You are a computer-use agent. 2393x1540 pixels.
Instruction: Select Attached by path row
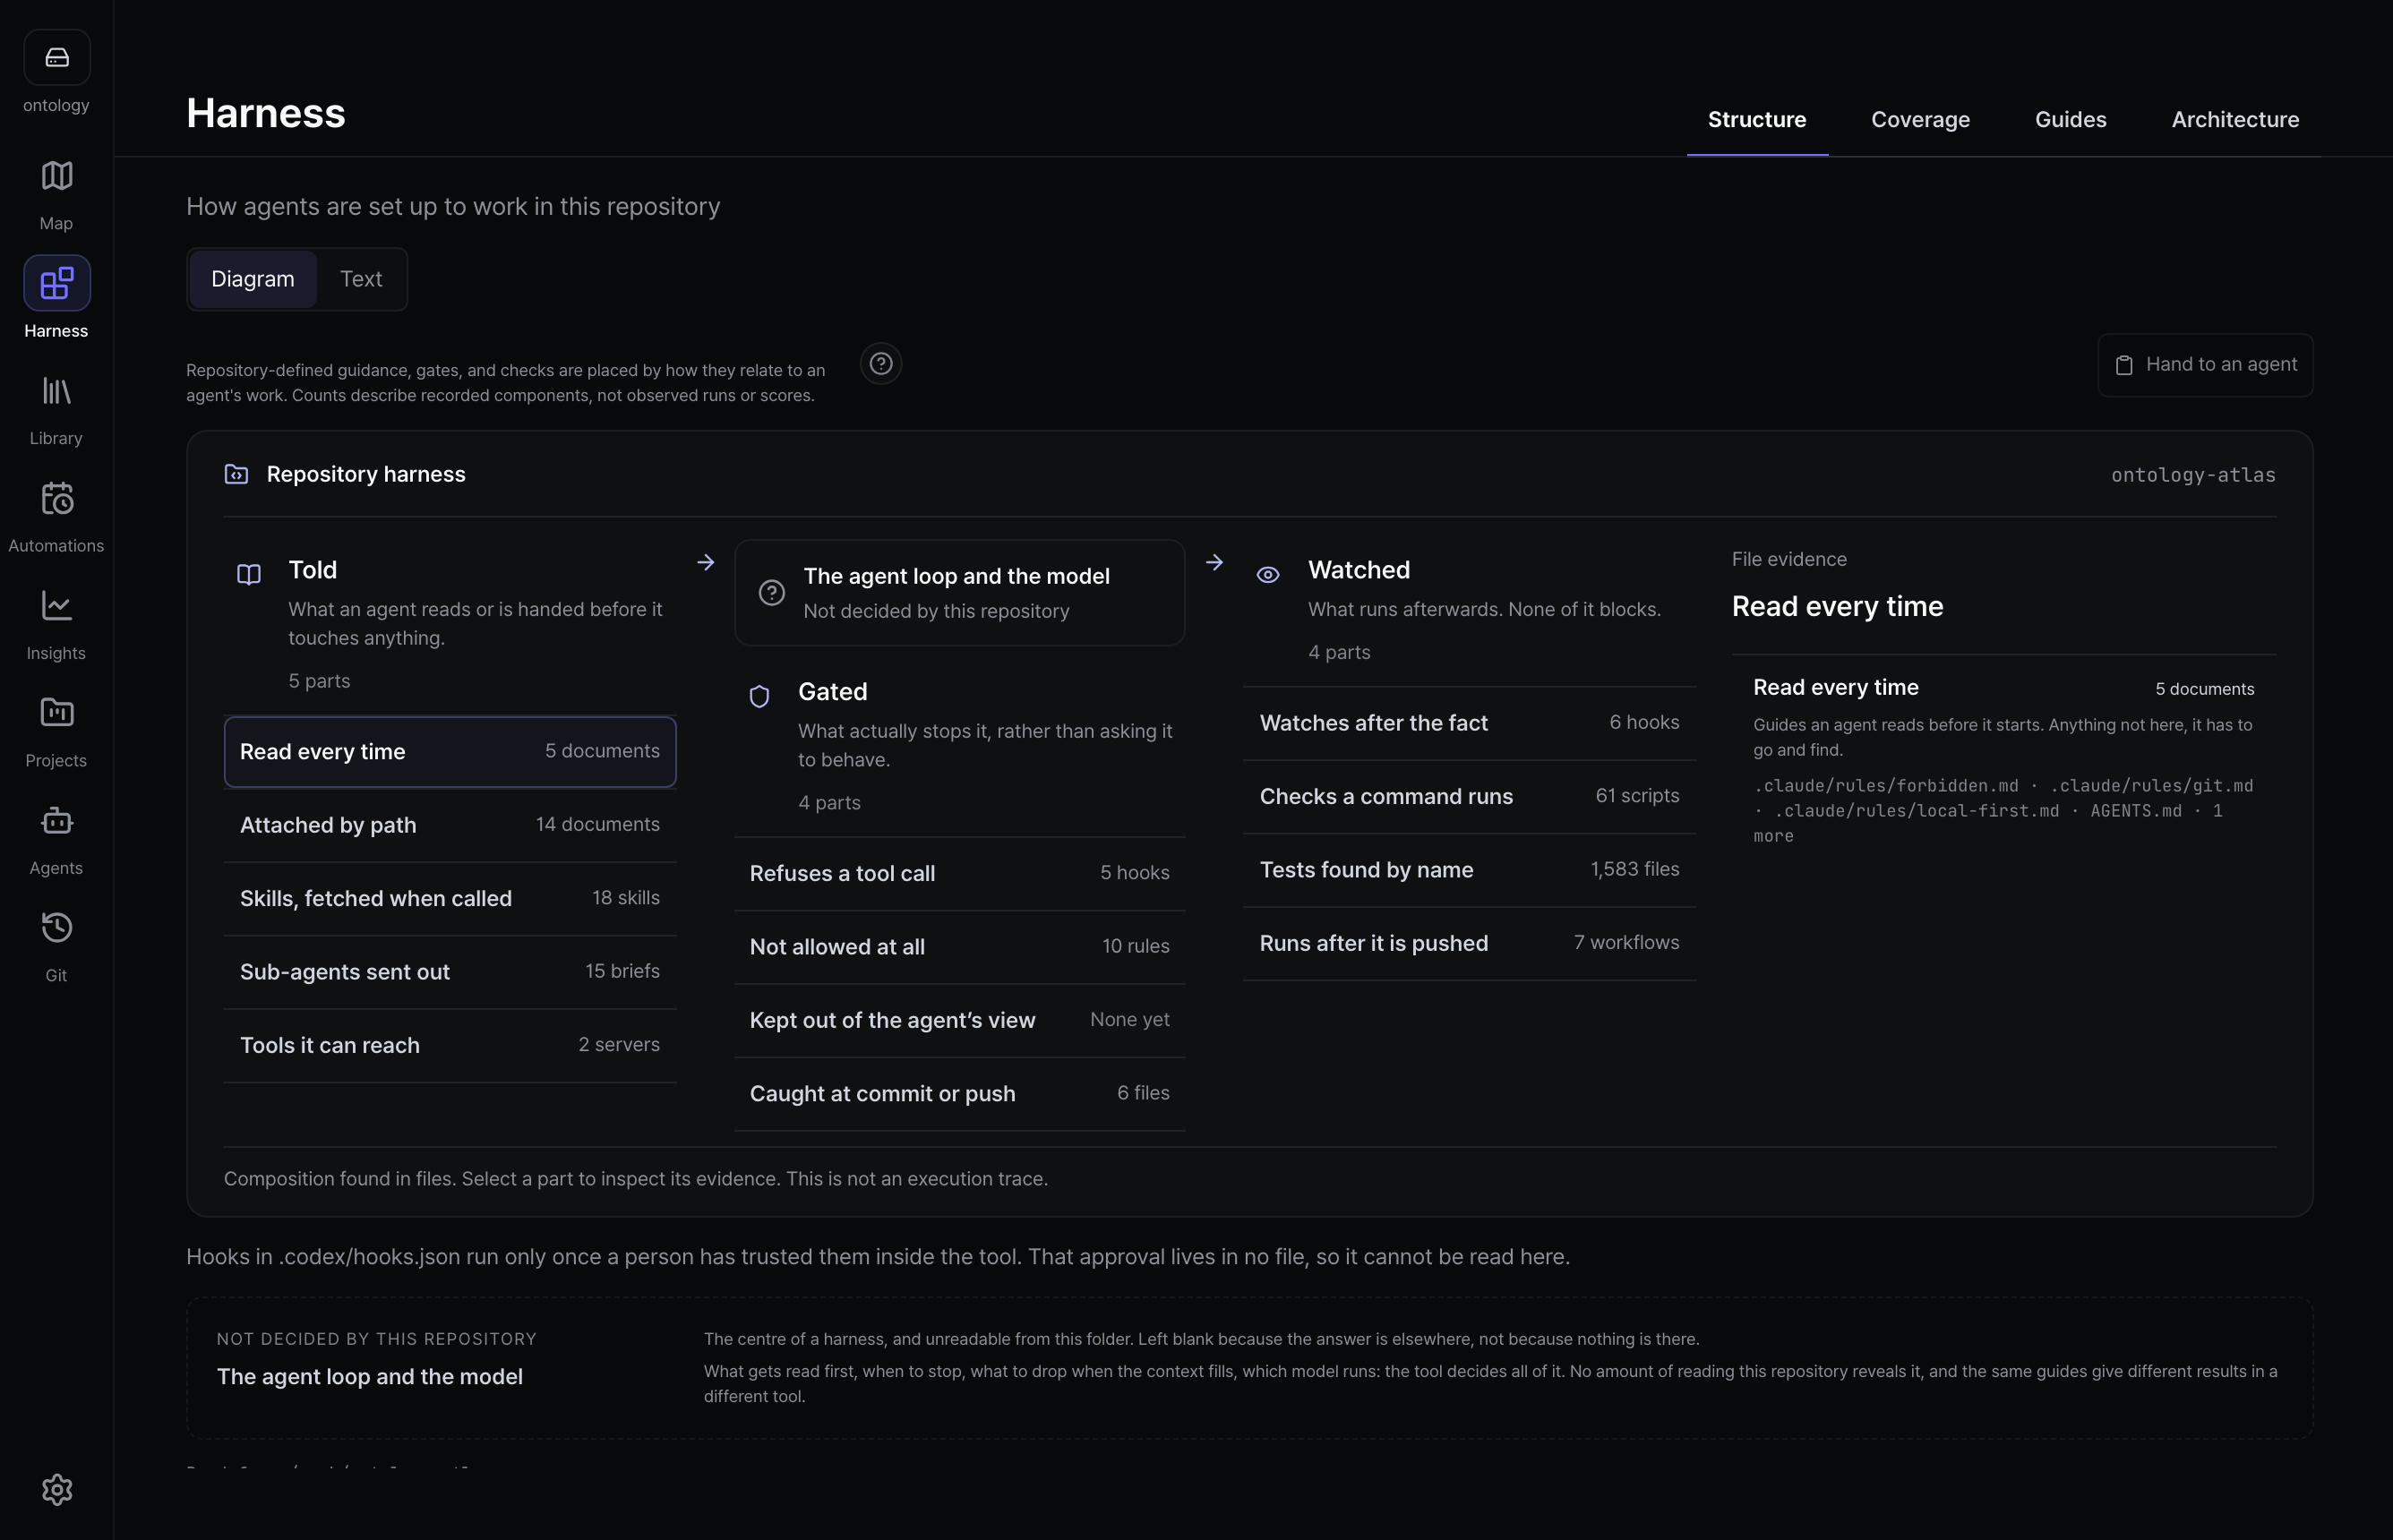pyautogui.click(x=450, y=825)
